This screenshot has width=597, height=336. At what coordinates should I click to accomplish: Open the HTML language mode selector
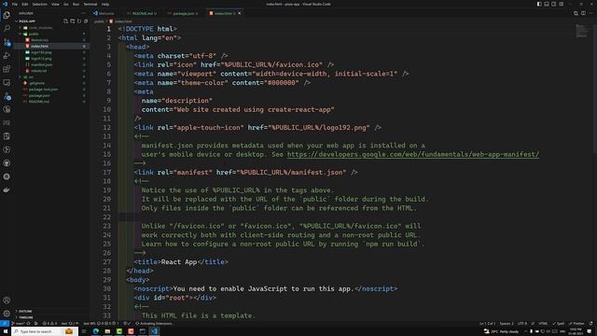543,324
